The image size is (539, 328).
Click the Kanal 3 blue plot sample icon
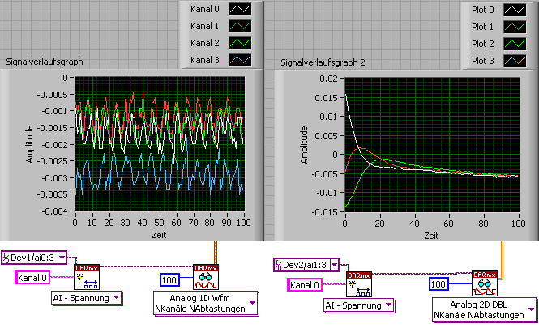[240, 60]
